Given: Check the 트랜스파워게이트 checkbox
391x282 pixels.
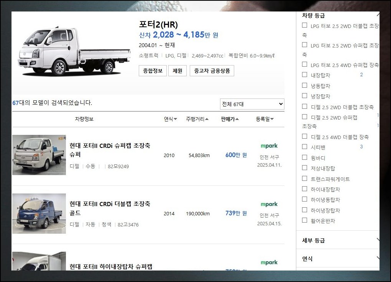Looking at the screenshot, I should click(x=304, y=178).
